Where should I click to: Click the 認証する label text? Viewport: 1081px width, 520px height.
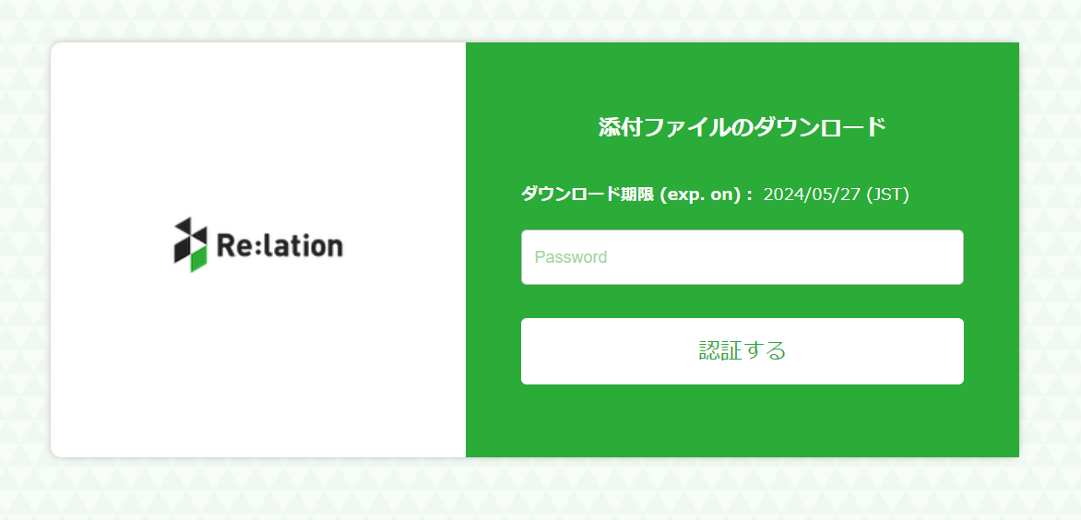tap(742, 351)
